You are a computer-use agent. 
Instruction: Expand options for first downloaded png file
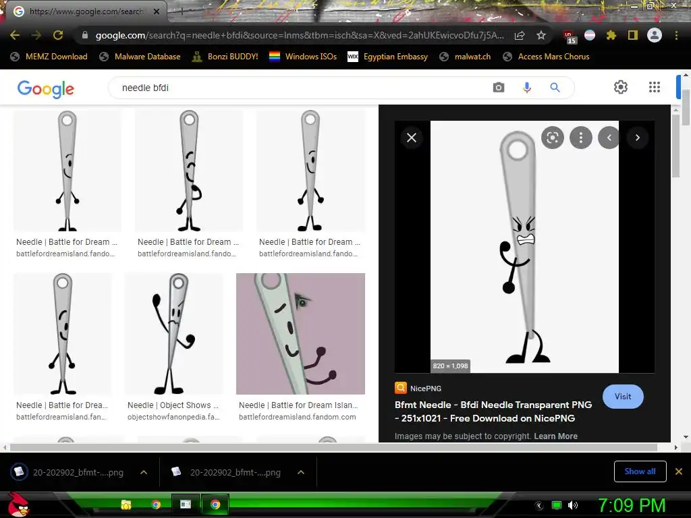[144, 472]
